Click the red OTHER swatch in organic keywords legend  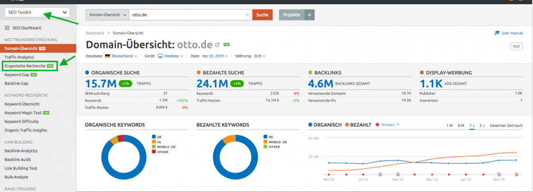click(154, 151)
